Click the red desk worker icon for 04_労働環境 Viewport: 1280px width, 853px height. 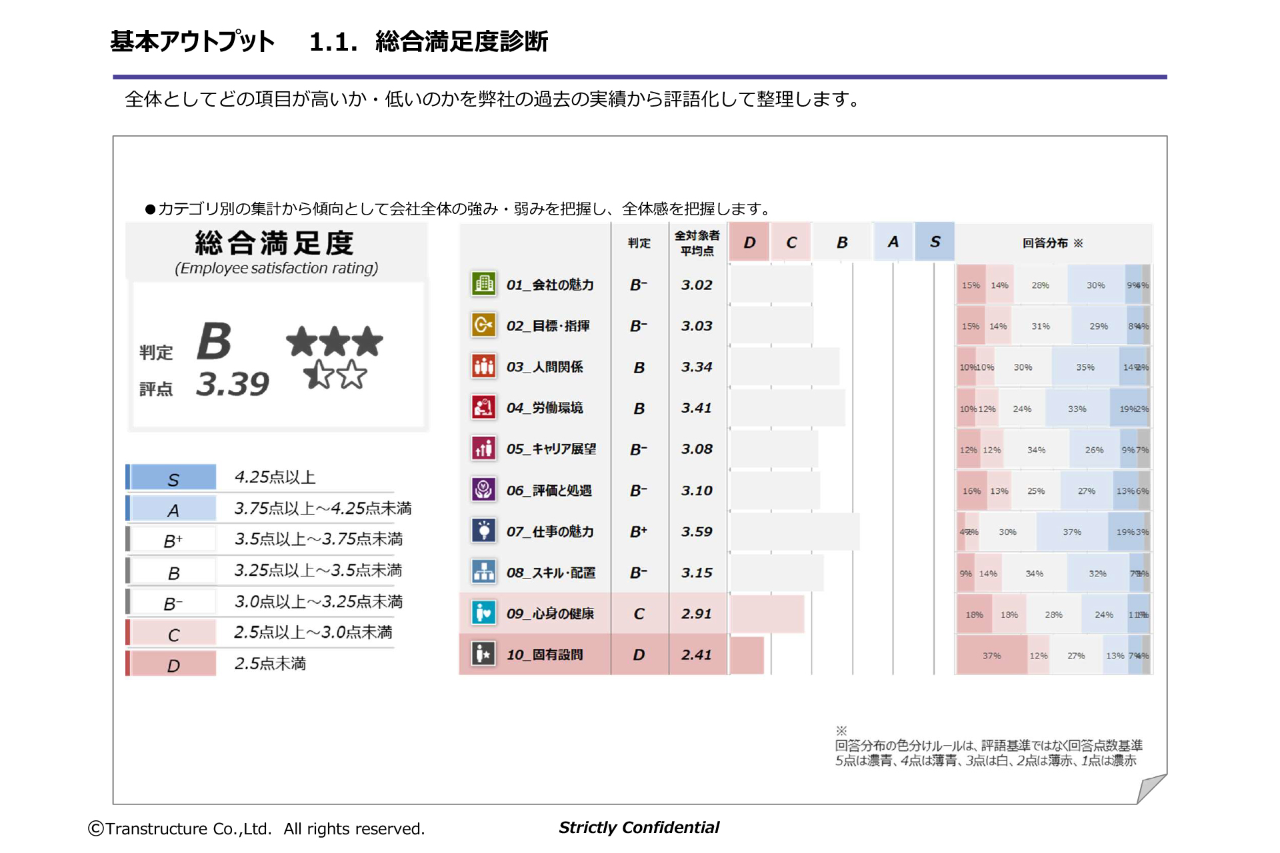(x=483, y=407)
